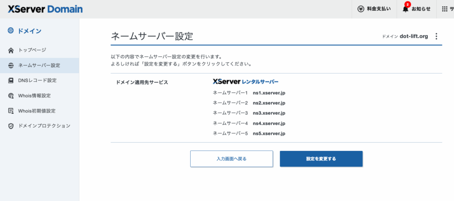Open トップページ in the sidebar
Screen dimensions: 454x201
(32, 50)
